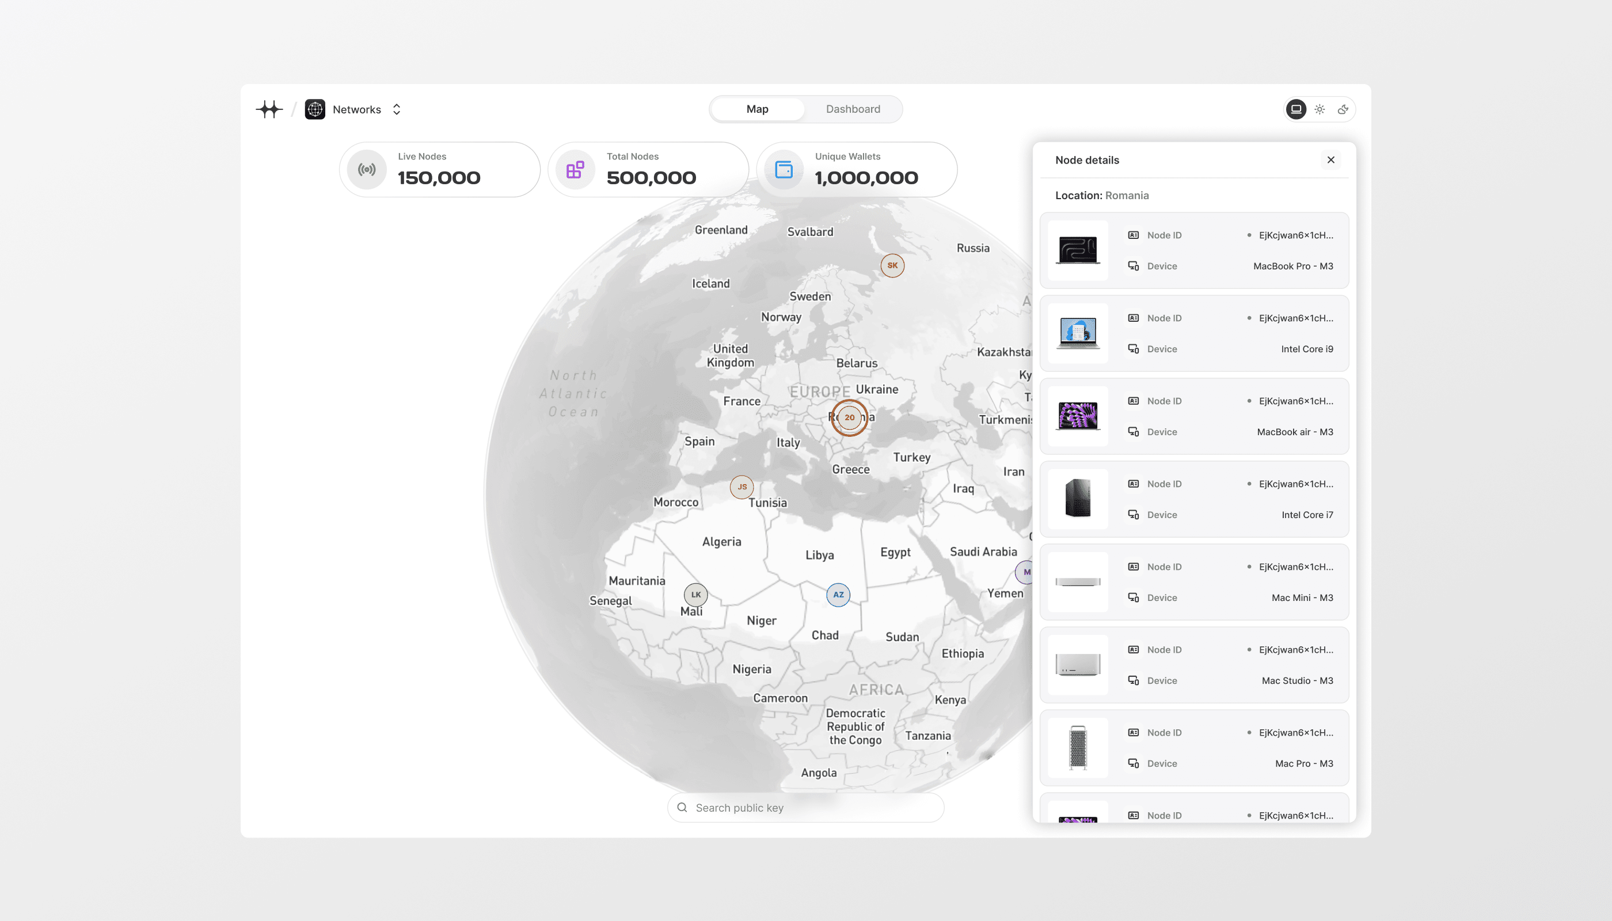Open the Dashboard tab

pyautogui.click(x=853, y=109)
